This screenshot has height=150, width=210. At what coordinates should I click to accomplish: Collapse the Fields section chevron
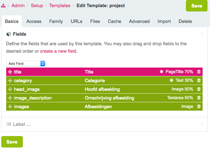[202, 34]
